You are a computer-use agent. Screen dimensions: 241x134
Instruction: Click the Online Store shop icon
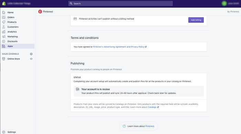[4, 59]
